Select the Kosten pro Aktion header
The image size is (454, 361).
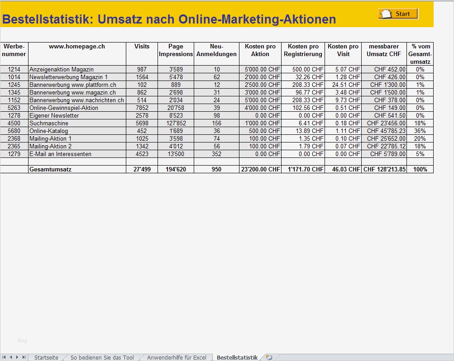click(x=260, y=54)
